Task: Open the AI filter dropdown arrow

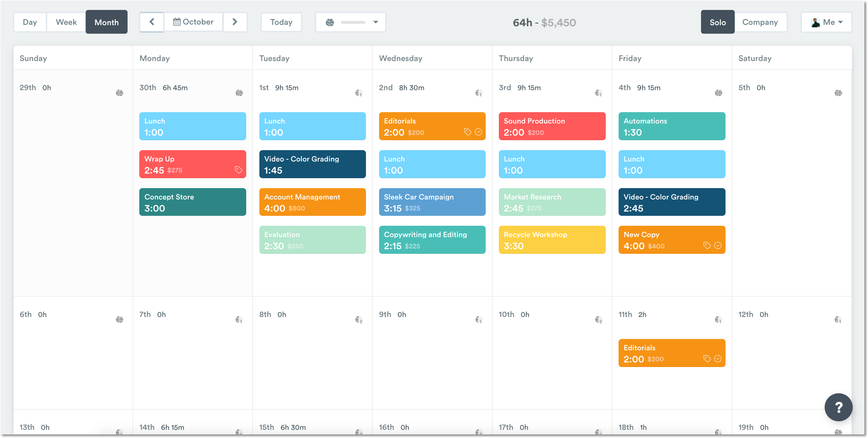Action: [376, 22]
